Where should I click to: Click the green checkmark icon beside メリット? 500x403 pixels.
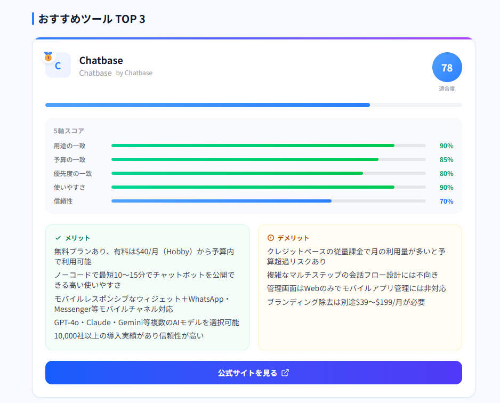(x=58, y=238)
